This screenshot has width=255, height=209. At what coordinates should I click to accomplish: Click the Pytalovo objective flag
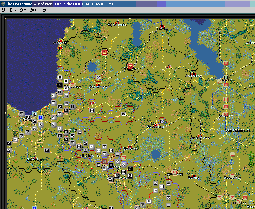point(200,136)
